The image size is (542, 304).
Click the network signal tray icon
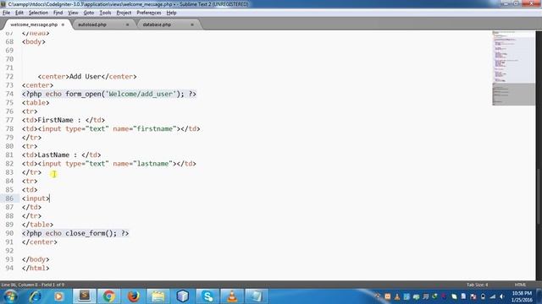tap(493, 296)
